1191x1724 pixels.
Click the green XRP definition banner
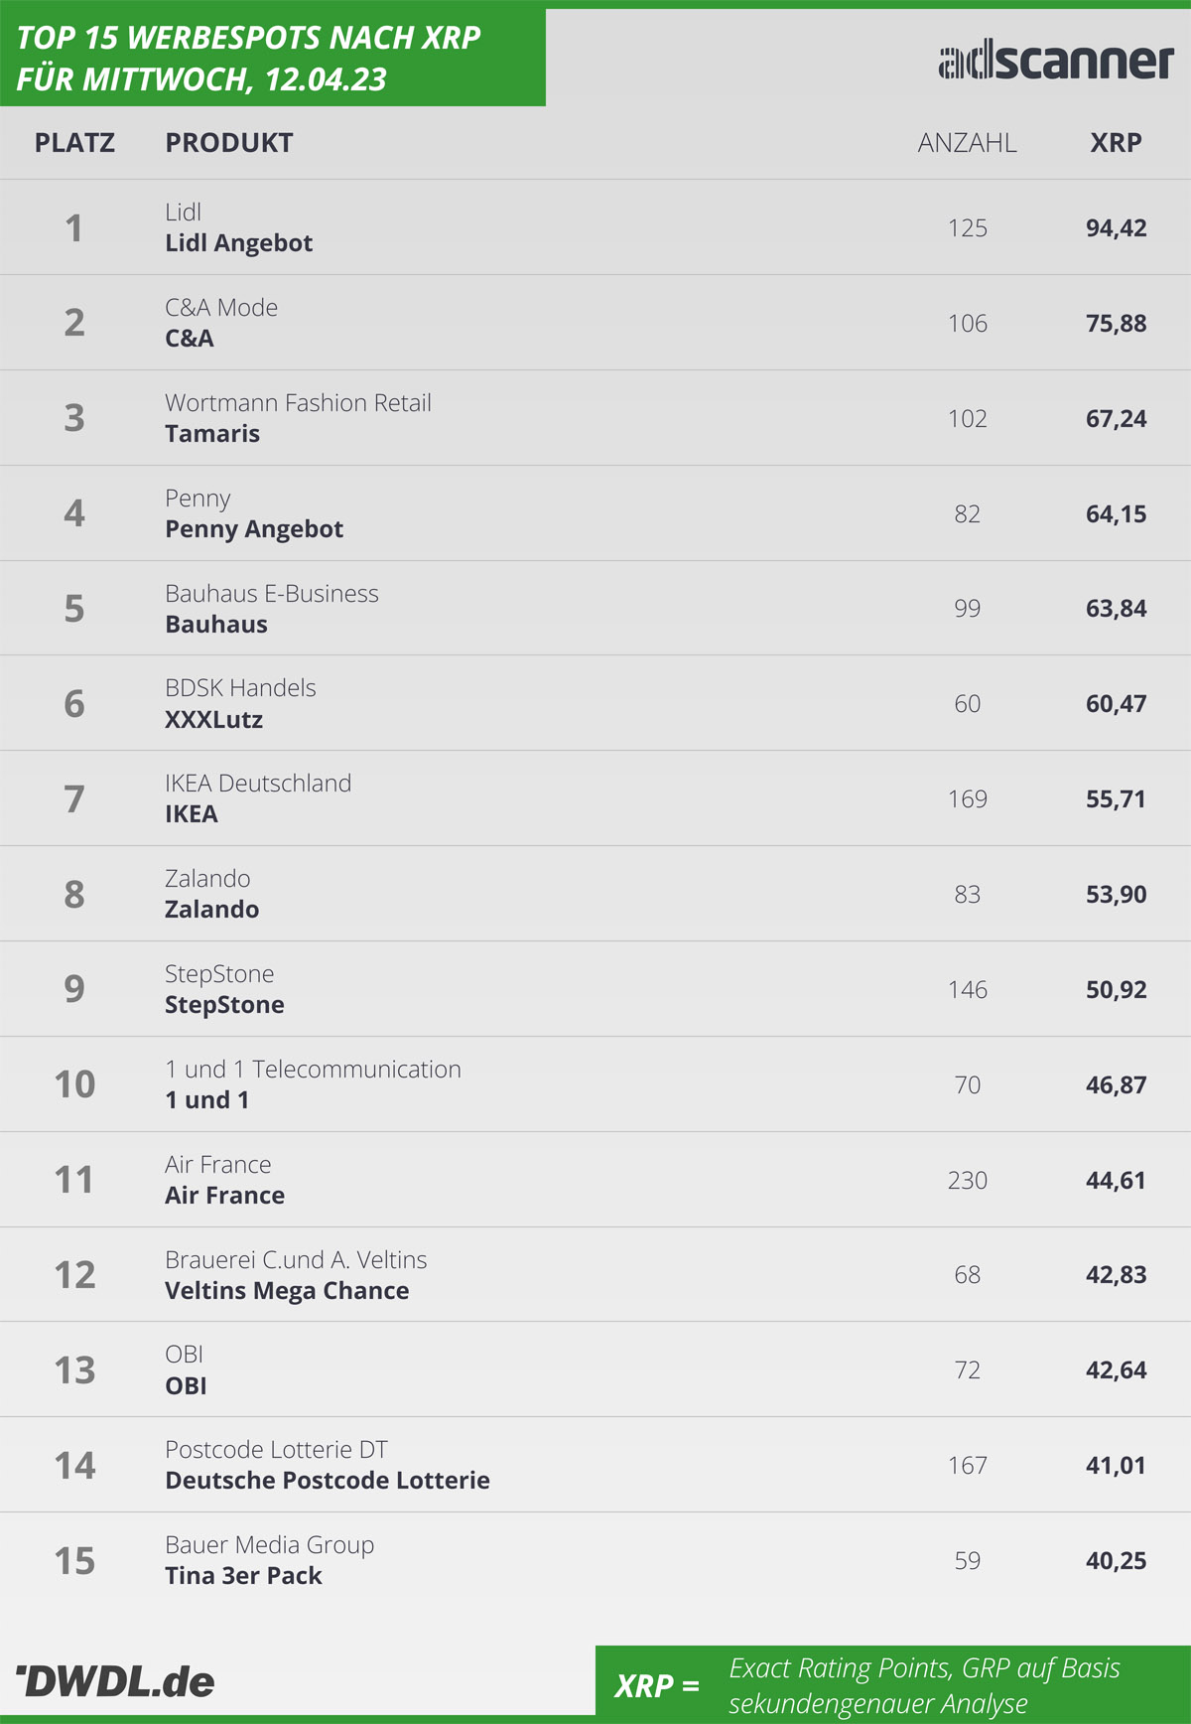[893, 1684]
